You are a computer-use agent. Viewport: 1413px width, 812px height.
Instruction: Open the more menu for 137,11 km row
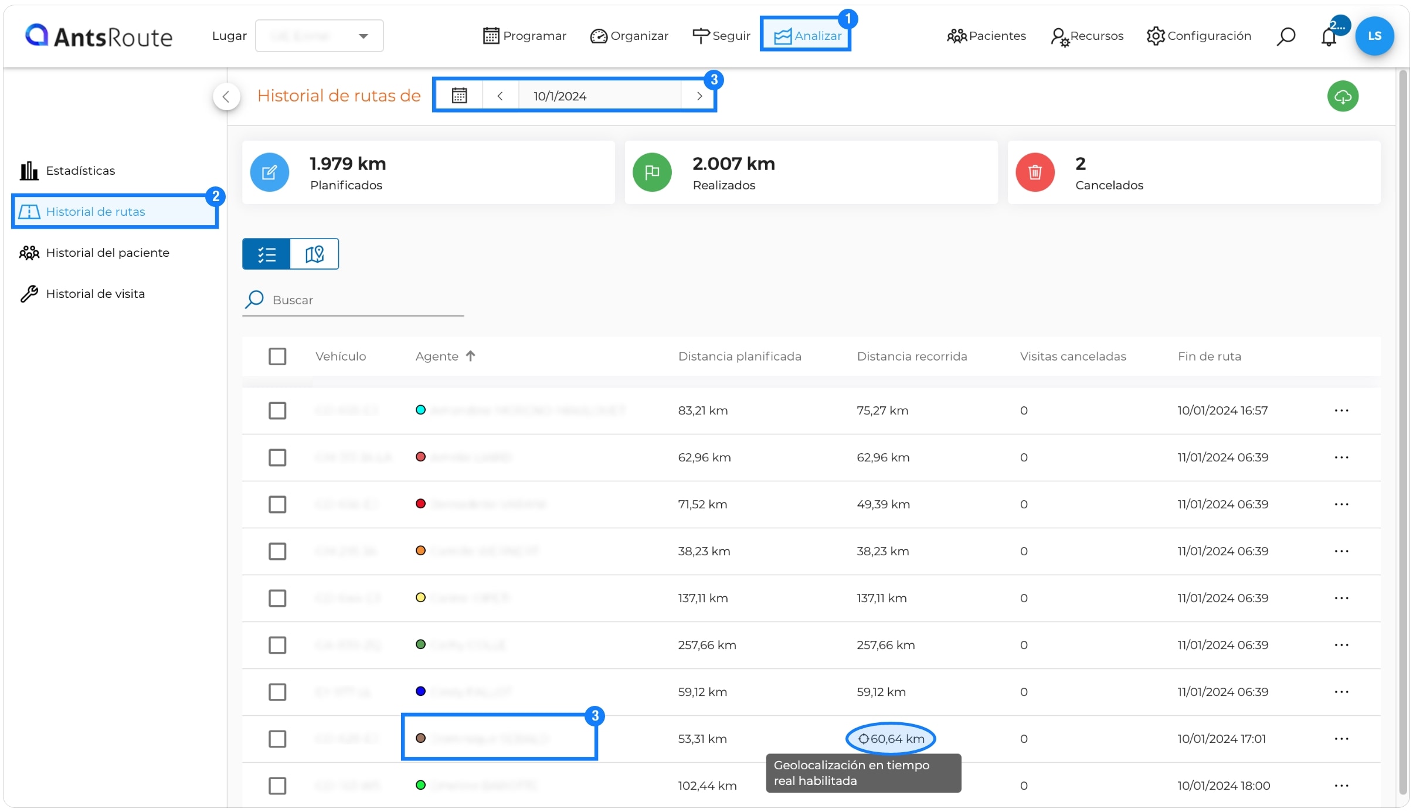pyautogui.click(x=1341, y=598)
